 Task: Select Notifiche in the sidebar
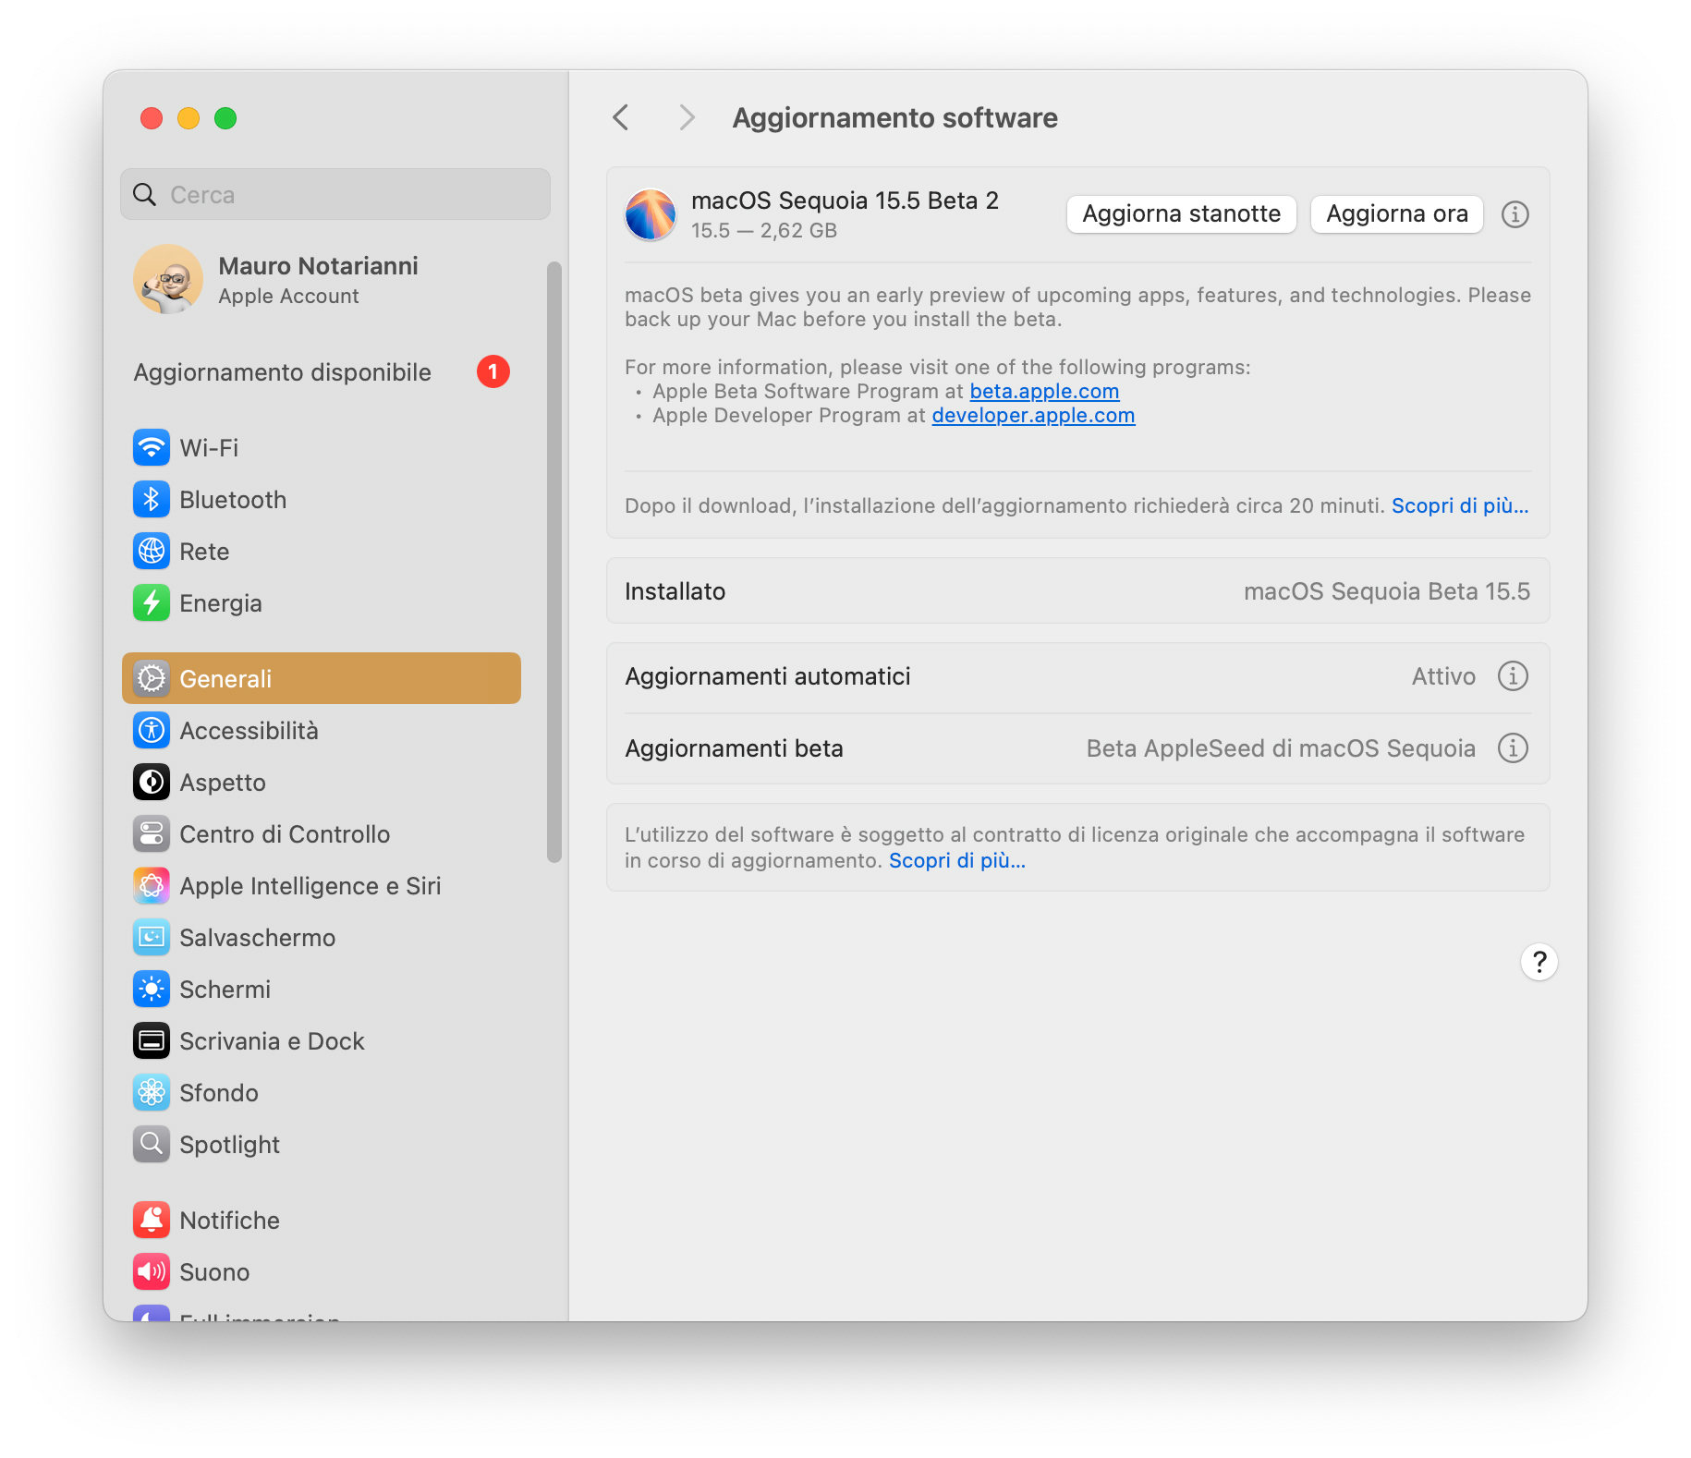[322, 1221]
